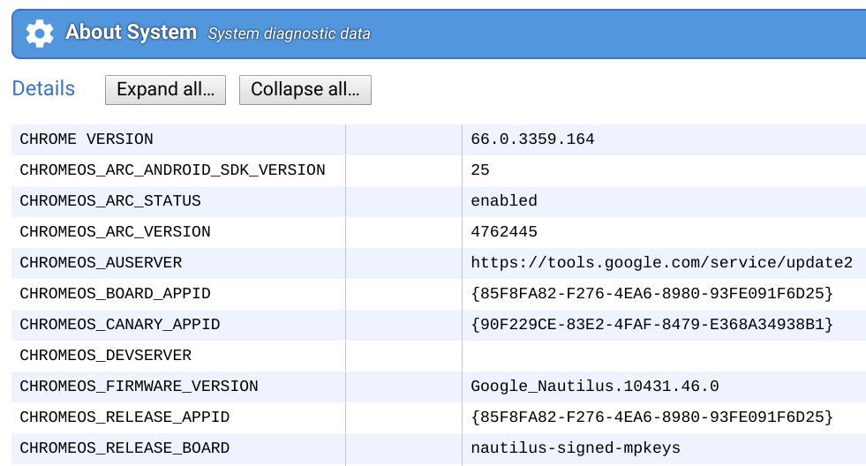This screenshot has width=866, height=466.
Task: Click the 66.0.3359.164 version value
Action: [532, 139]
